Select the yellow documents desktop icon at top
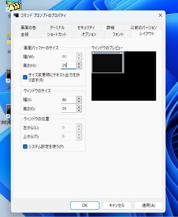178x217 pixels. point(14,6)
